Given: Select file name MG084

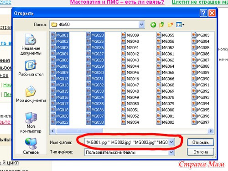Looking at the screenshot, I should 203,41.
